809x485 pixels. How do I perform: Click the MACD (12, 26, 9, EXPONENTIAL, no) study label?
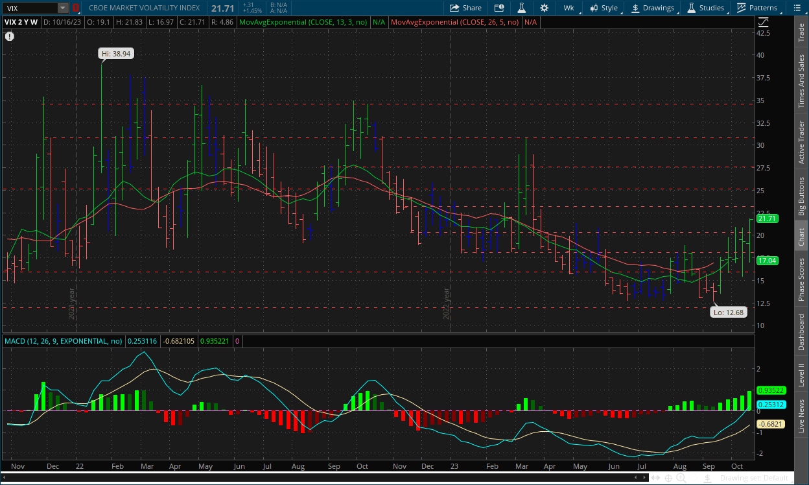(x=63, y=340)
